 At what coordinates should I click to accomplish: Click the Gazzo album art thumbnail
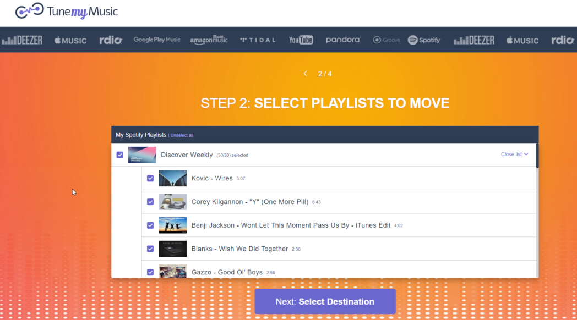click(x=172, y=271)
